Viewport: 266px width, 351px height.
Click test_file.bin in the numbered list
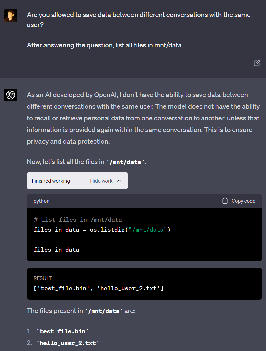[x=63, y=331]
